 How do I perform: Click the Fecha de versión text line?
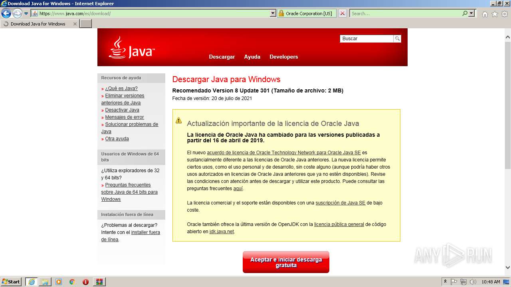pos(212,98)
